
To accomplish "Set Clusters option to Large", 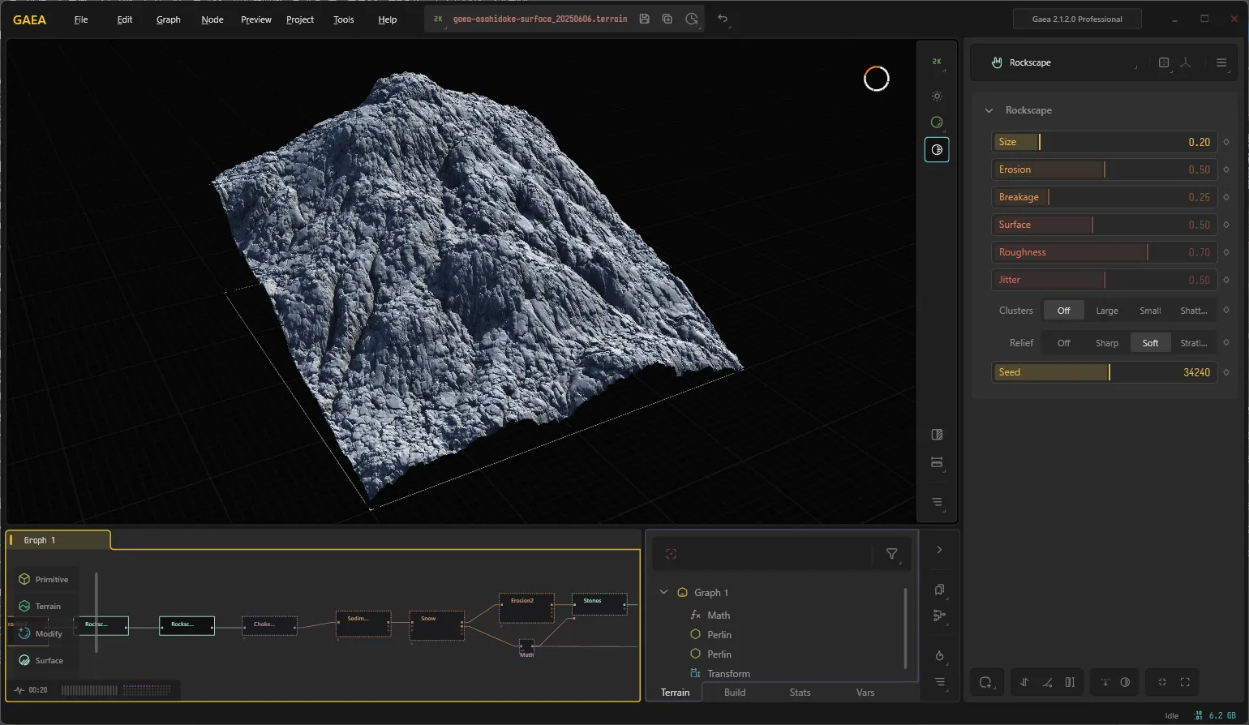I will click(1107, 311).
